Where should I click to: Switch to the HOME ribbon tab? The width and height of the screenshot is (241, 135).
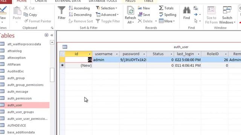coord(21,1)
